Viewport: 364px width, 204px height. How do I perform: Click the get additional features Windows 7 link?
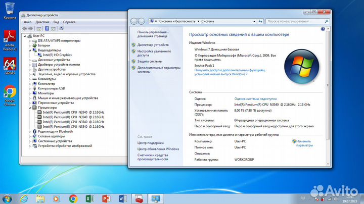[x=230, y=72]
